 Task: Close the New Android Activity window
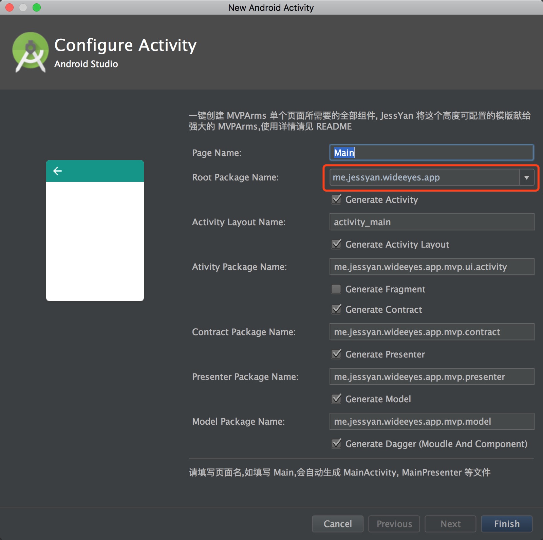[x=10, y=7]
